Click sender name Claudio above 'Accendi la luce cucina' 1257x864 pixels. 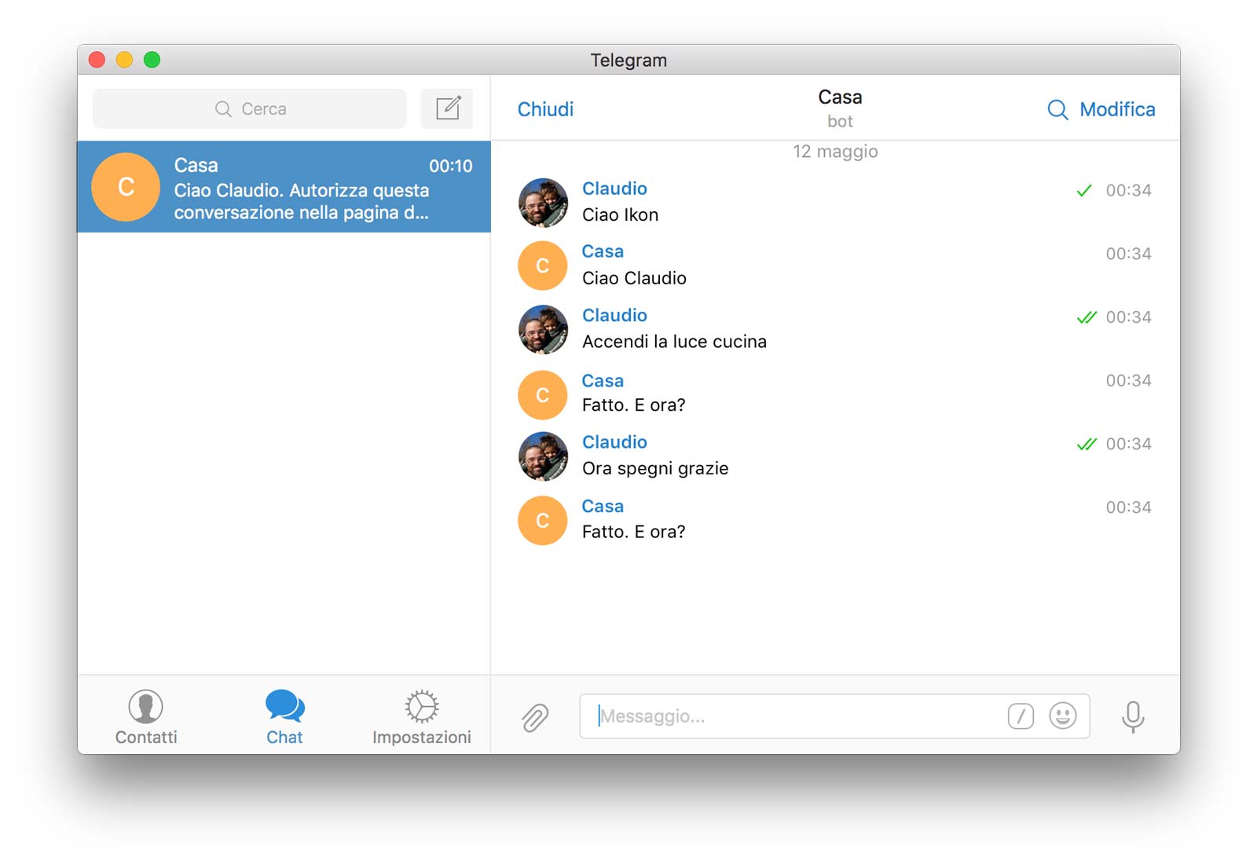click(x=614, y=315)
